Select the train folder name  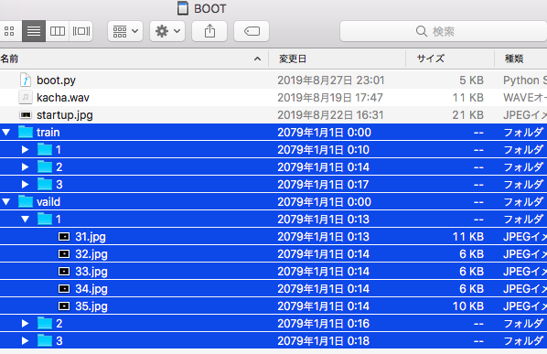pyautogui.click(x=48, y=133)
